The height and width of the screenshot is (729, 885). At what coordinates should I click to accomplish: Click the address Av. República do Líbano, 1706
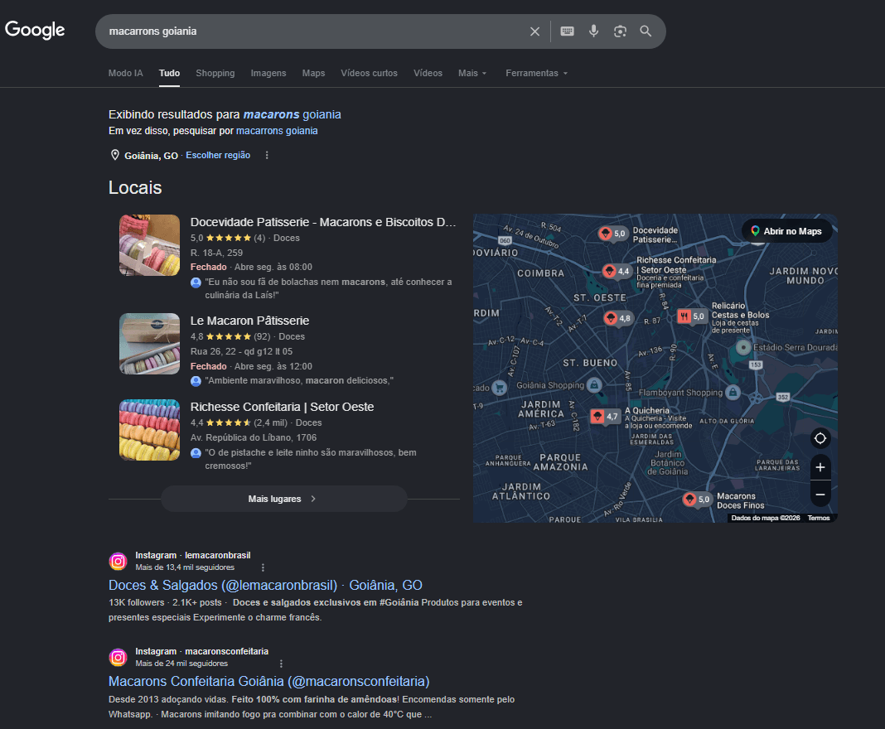[x=254, y=437]
